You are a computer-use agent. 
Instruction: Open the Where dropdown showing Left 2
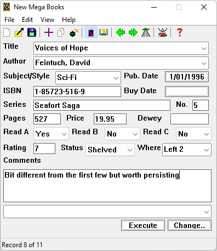(187, 150)
